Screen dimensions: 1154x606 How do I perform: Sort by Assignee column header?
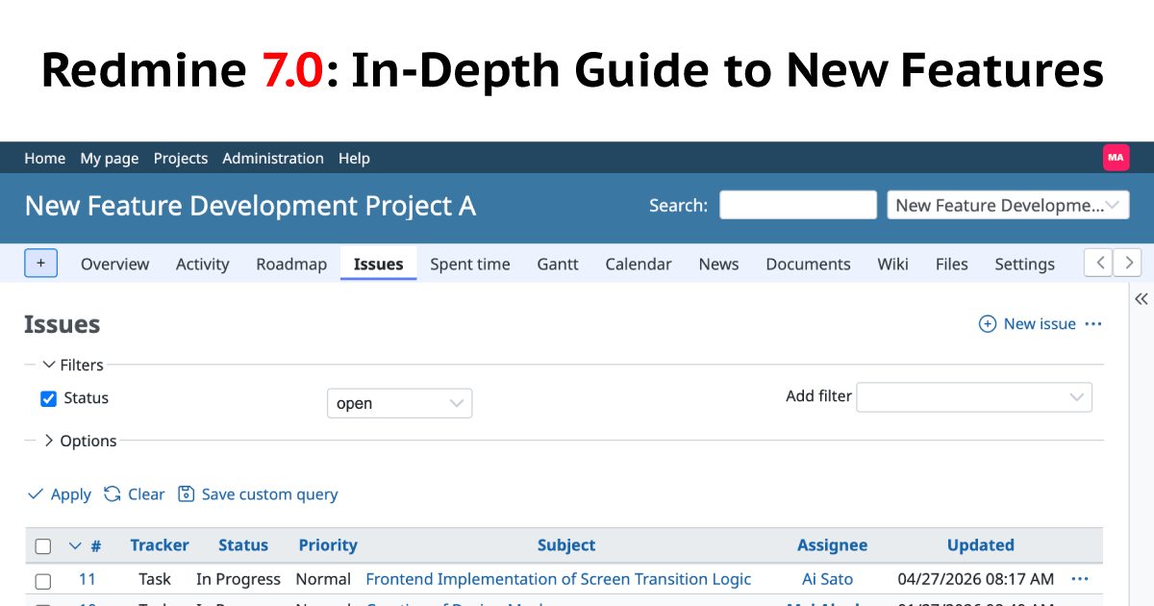point(832,545)
